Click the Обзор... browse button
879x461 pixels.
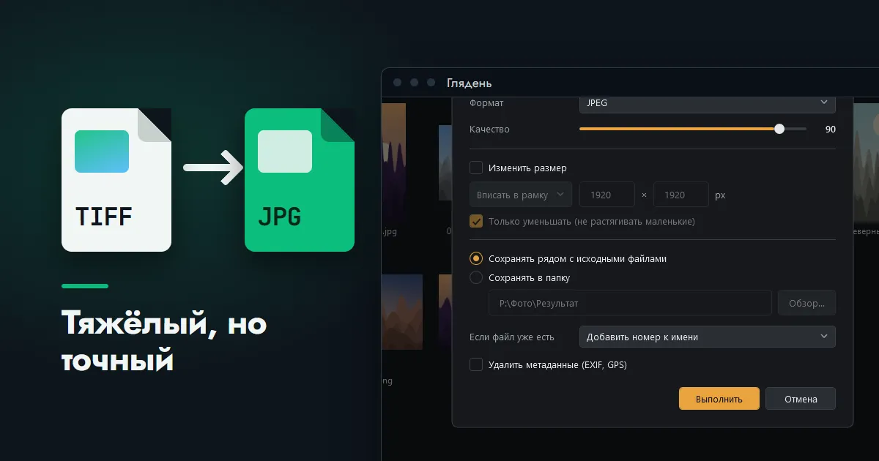pyautogui.click(x=806, y=303)
